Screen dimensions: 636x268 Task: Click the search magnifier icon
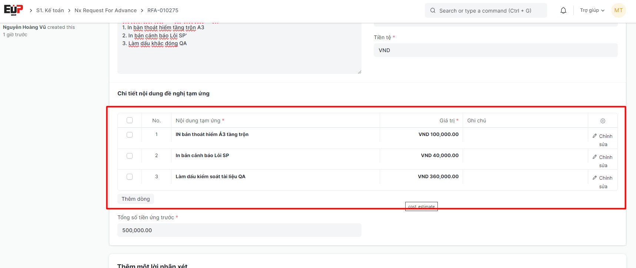(x=433, y=11)
